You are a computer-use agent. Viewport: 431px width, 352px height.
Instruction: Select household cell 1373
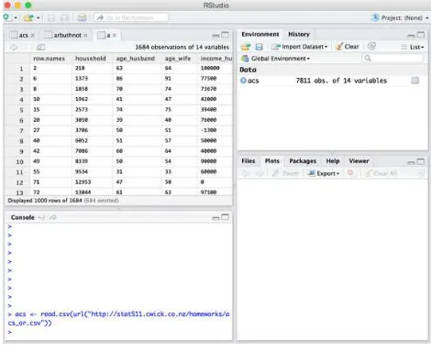(82, 79)
